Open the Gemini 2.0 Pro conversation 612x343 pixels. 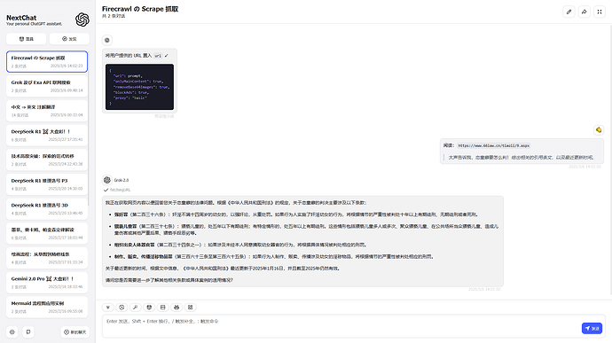click(47, 283)
